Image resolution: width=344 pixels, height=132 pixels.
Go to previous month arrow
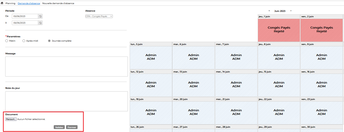pyautogui.click(x=269, y=11)
